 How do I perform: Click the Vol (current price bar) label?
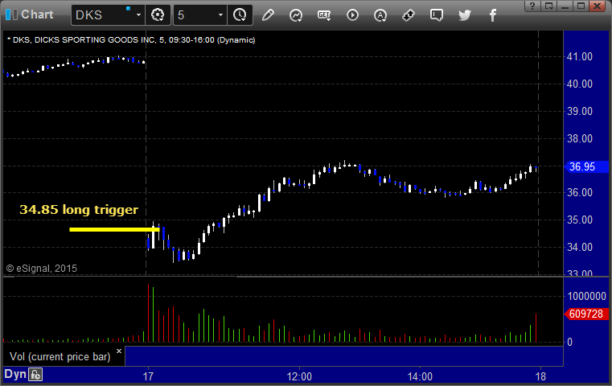coord(60,357)
